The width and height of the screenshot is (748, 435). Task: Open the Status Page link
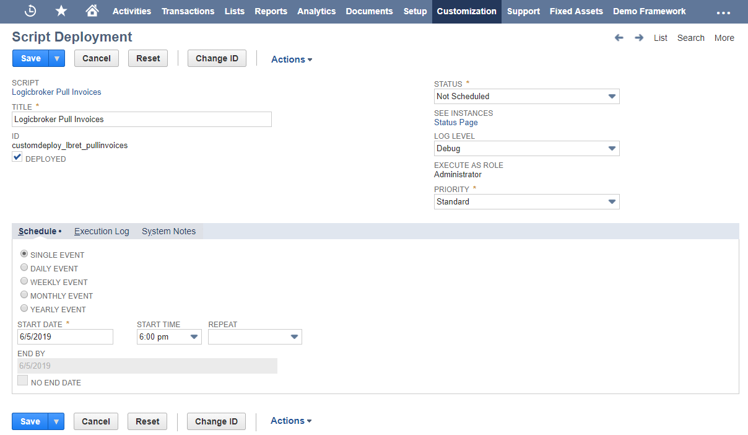456,122
